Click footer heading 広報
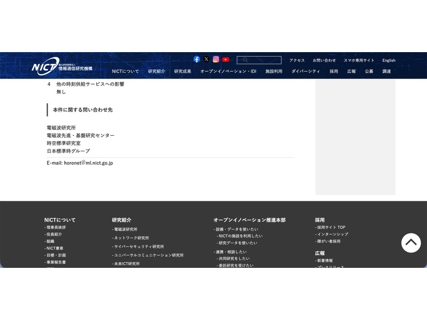Screen dimensions: 427x320 coord(319,253)
